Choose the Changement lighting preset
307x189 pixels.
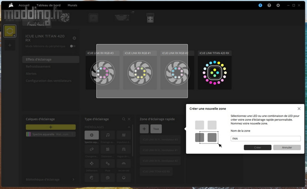92,149
